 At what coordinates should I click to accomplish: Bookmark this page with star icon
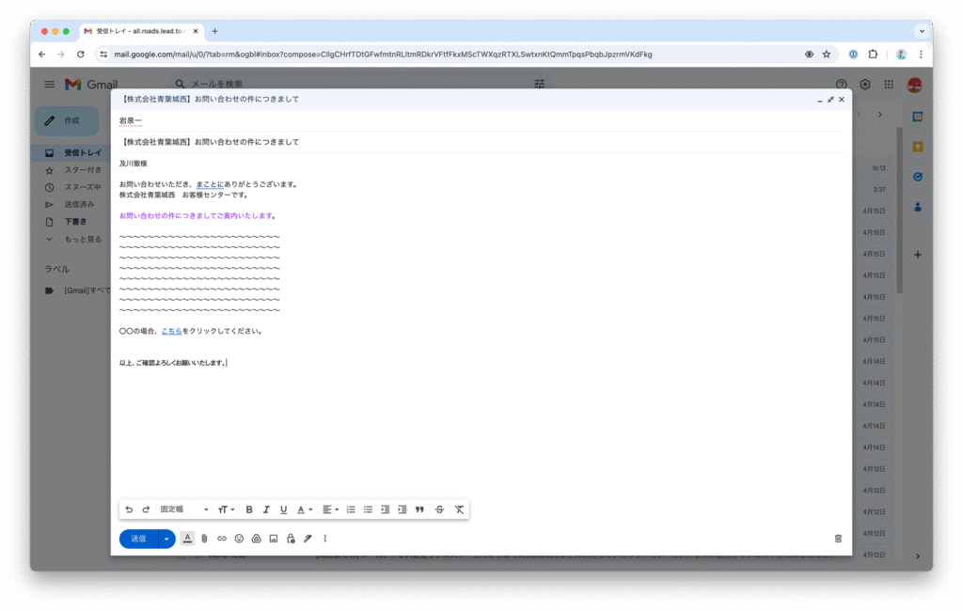[x=827, y=54]
